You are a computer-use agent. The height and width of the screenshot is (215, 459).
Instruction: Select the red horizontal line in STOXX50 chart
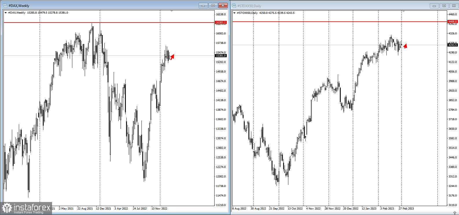[340, 22]
